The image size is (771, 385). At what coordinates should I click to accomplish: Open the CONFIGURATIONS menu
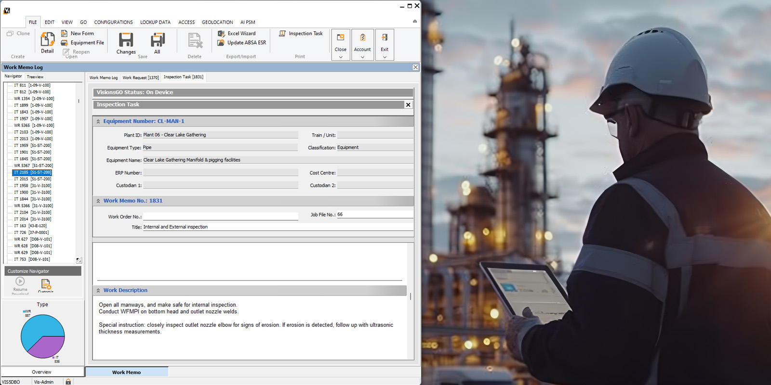[113, 22]
